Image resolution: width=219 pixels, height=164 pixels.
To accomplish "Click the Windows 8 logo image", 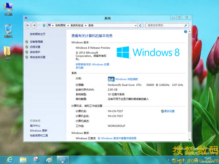I will point(148,52).
